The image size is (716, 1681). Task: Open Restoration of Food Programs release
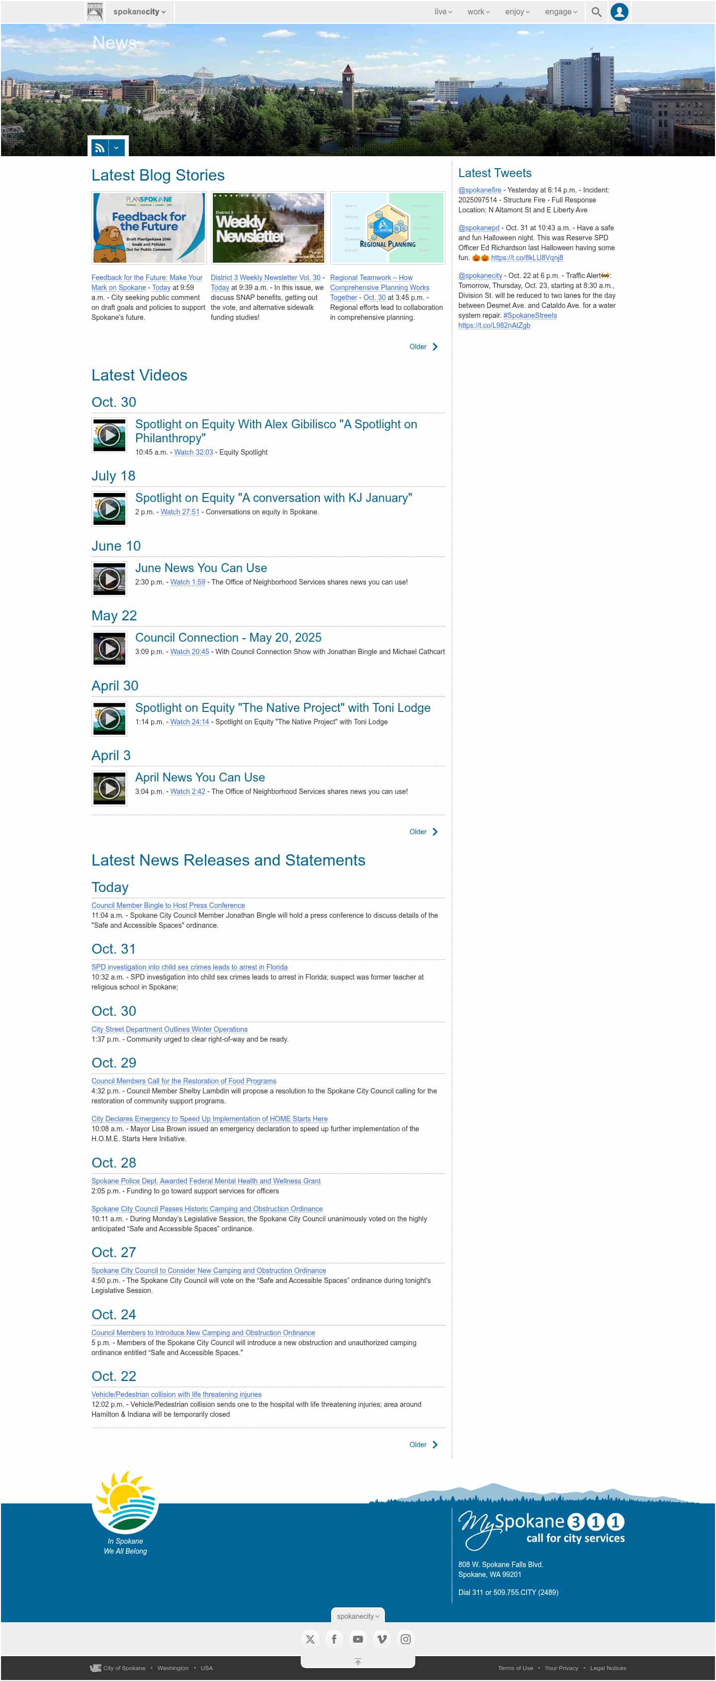coord(184,1082)
